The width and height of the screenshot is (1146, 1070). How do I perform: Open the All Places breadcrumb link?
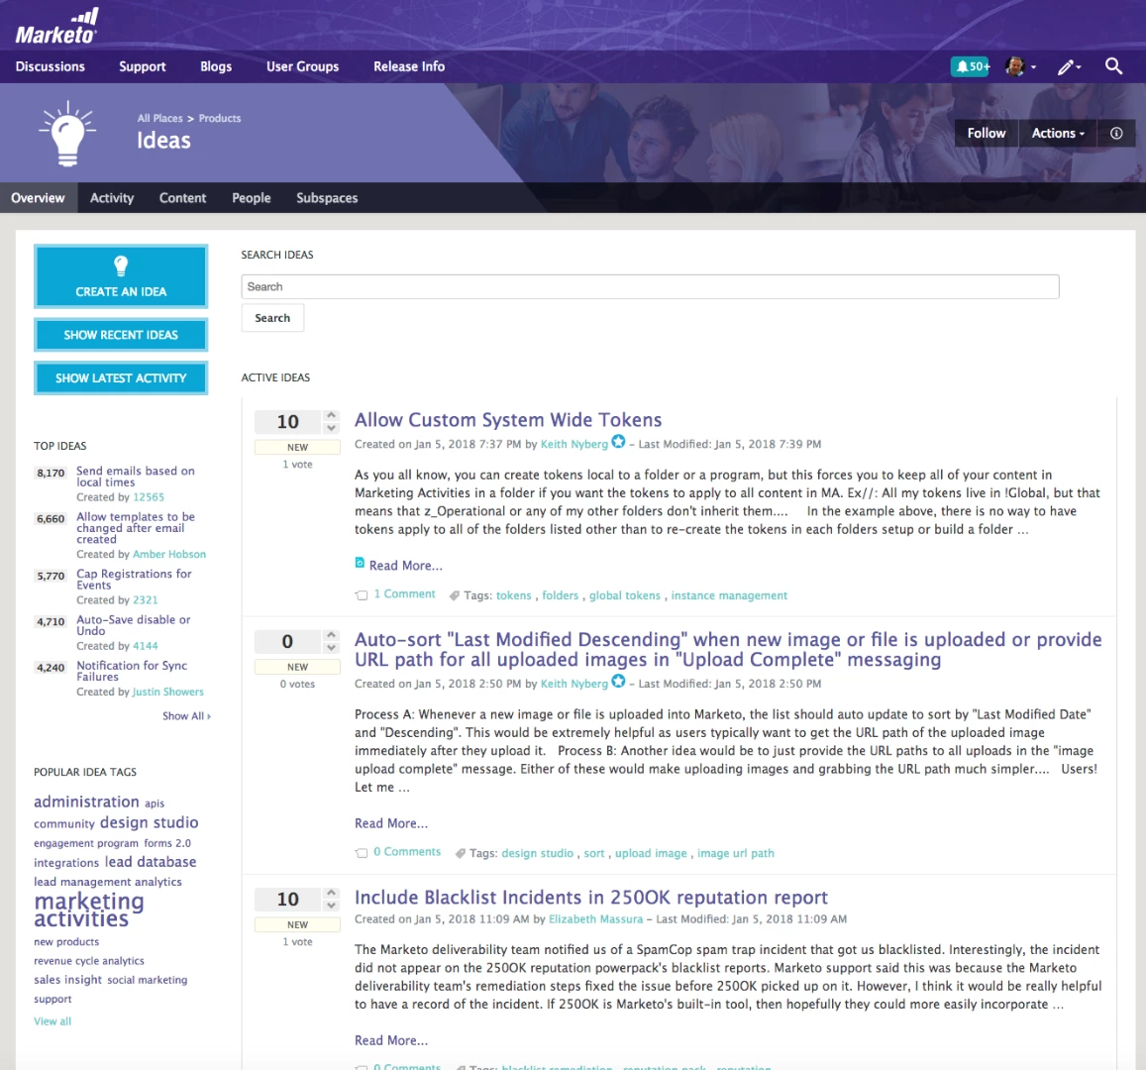click(160, 119)
